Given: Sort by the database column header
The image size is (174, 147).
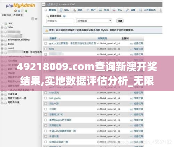Looking at the screenshot, I should point(53,39).
